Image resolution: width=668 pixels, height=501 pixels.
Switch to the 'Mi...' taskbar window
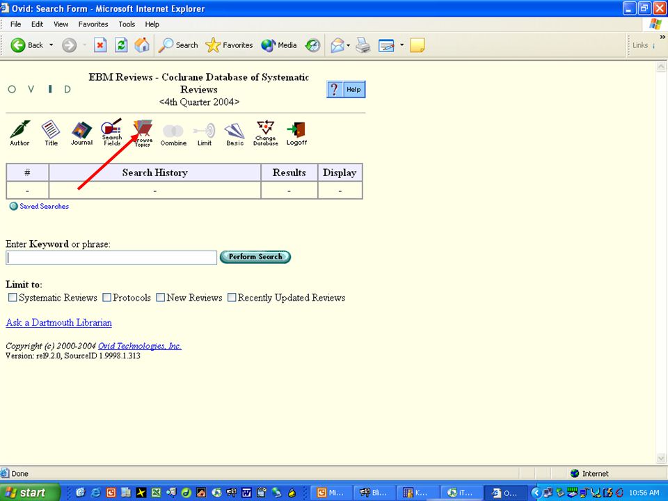point(331,493)
